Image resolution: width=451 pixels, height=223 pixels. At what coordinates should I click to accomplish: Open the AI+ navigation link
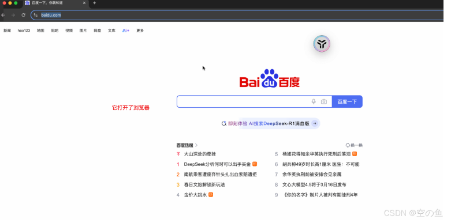126,31
